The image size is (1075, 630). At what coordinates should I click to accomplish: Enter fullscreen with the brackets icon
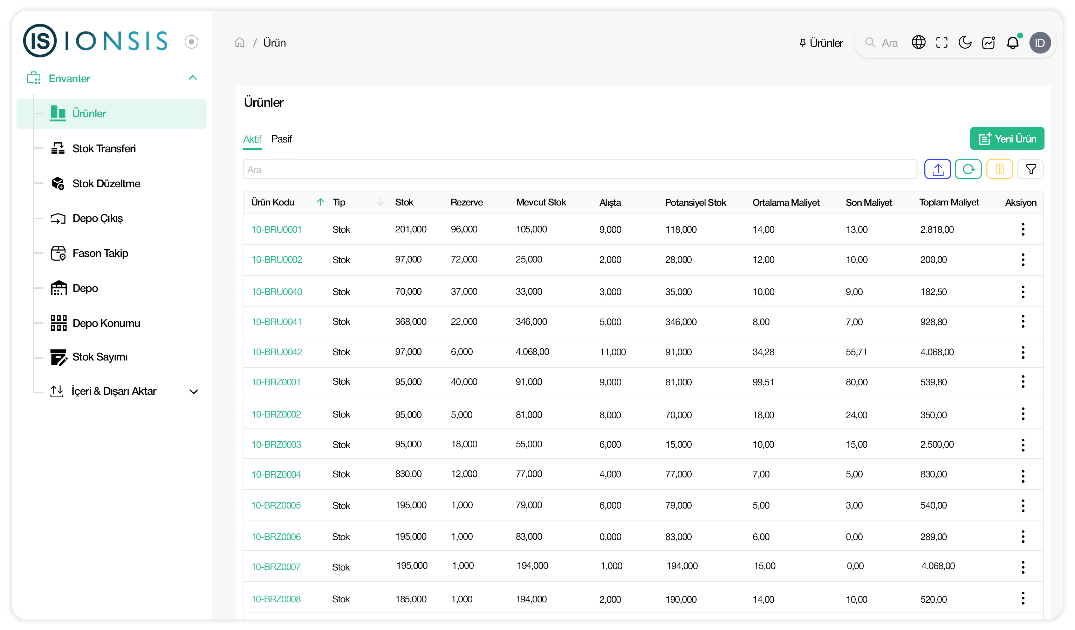tap(942, 43)
